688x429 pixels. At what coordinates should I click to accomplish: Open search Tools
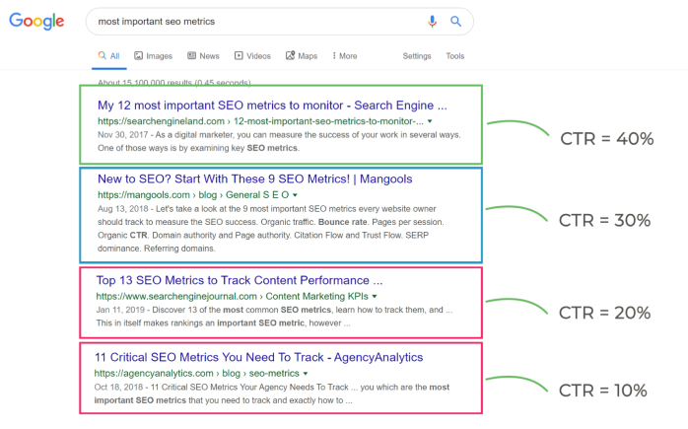455,56
